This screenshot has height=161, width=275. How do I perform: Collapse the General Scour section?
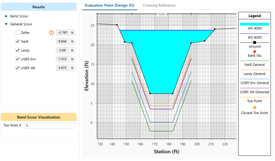pyautogui.click(x=6, y=24)
